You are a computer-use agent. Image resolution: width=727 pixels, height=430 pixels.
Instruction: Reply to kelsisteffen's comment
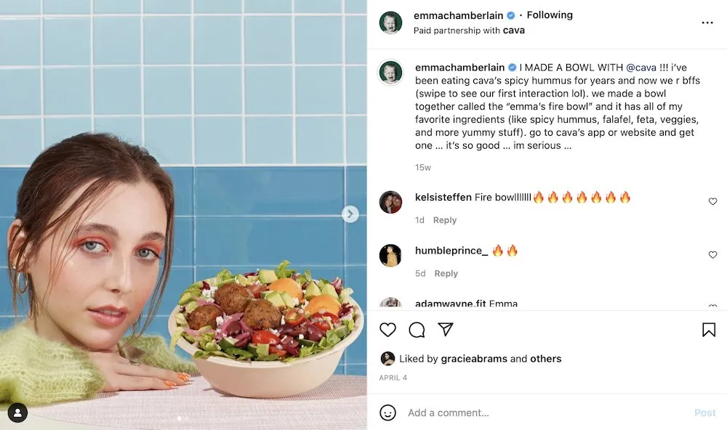coord(445,220)
